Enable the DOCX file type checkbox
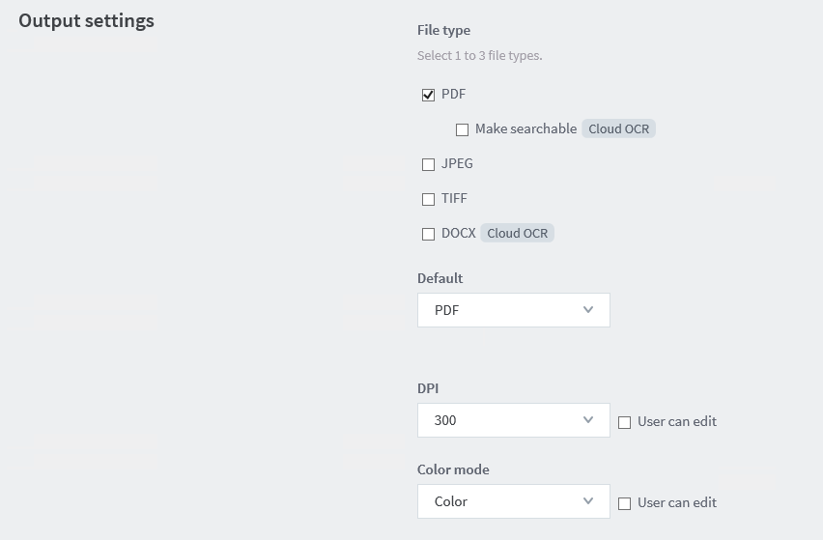Image resolution: width=823 pixels, height=540 pixels. pos(428,234)
